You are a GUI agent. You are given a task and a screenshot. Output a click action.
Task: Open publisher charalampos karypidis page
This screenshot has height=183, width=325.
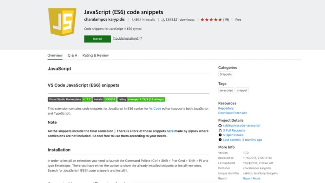104,19
